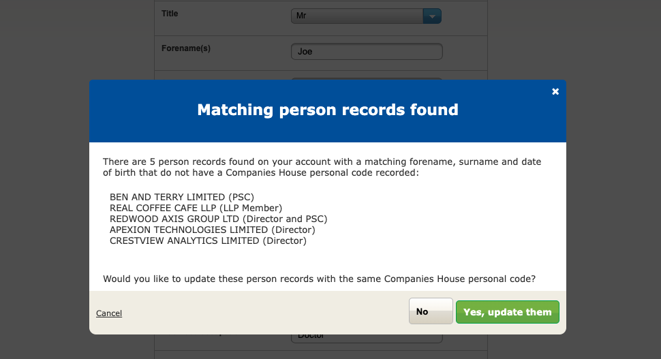The height and width of the screenshot is (359, 661).
Task: Select REDWOOD AXIS GROUP LTD entry
Action: (218, 219)
